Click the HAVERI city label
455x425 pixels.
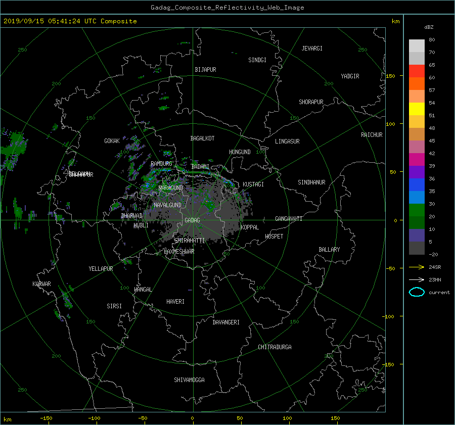pos(175,302)
